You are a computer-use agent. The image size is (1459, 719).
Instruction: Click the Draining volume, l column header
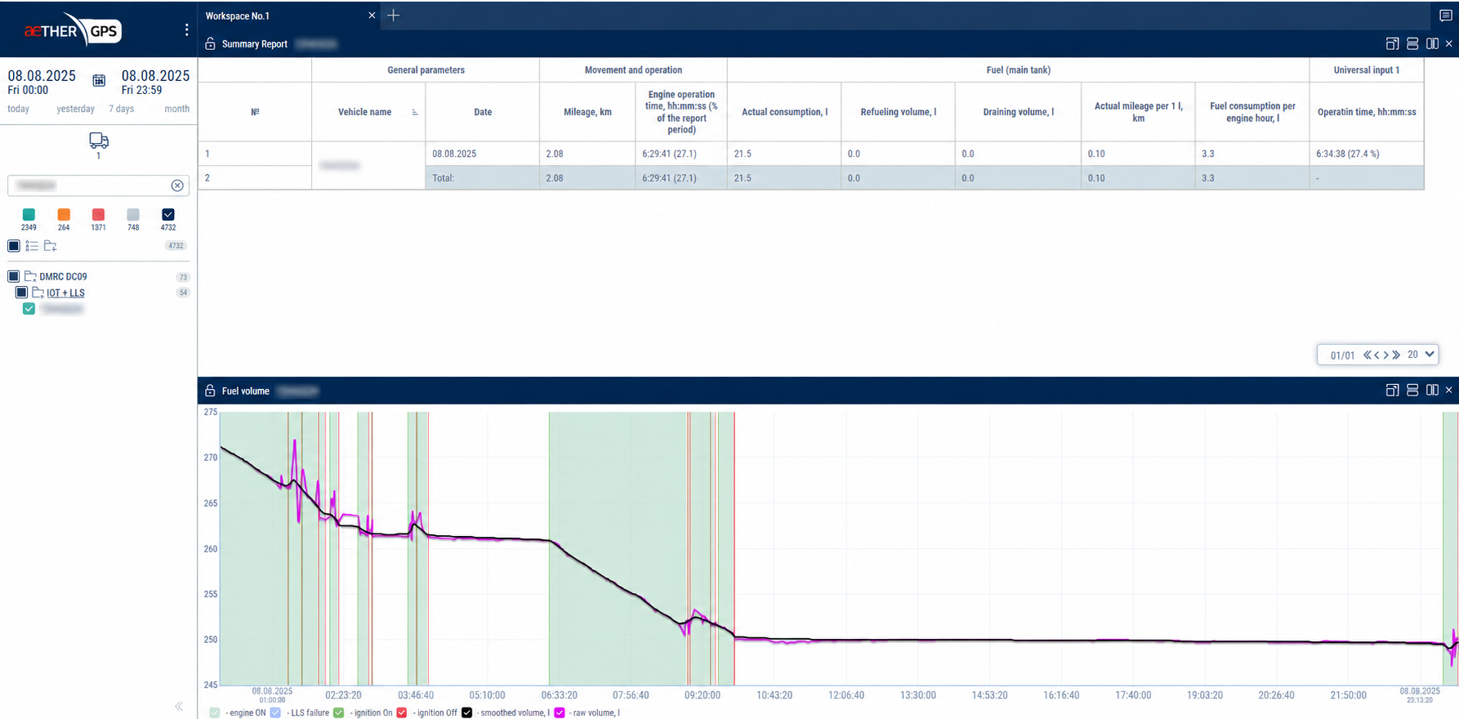[1018, 112]
